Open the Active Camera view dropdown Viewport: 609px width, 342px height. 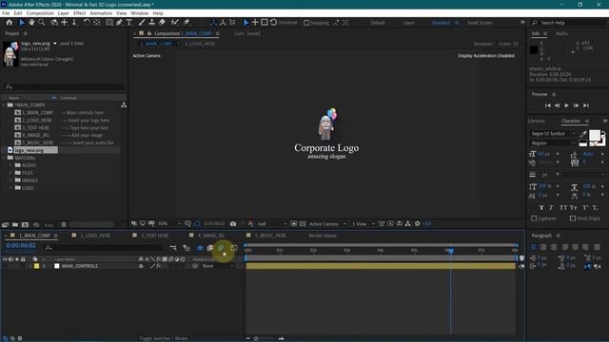point(327,224)
